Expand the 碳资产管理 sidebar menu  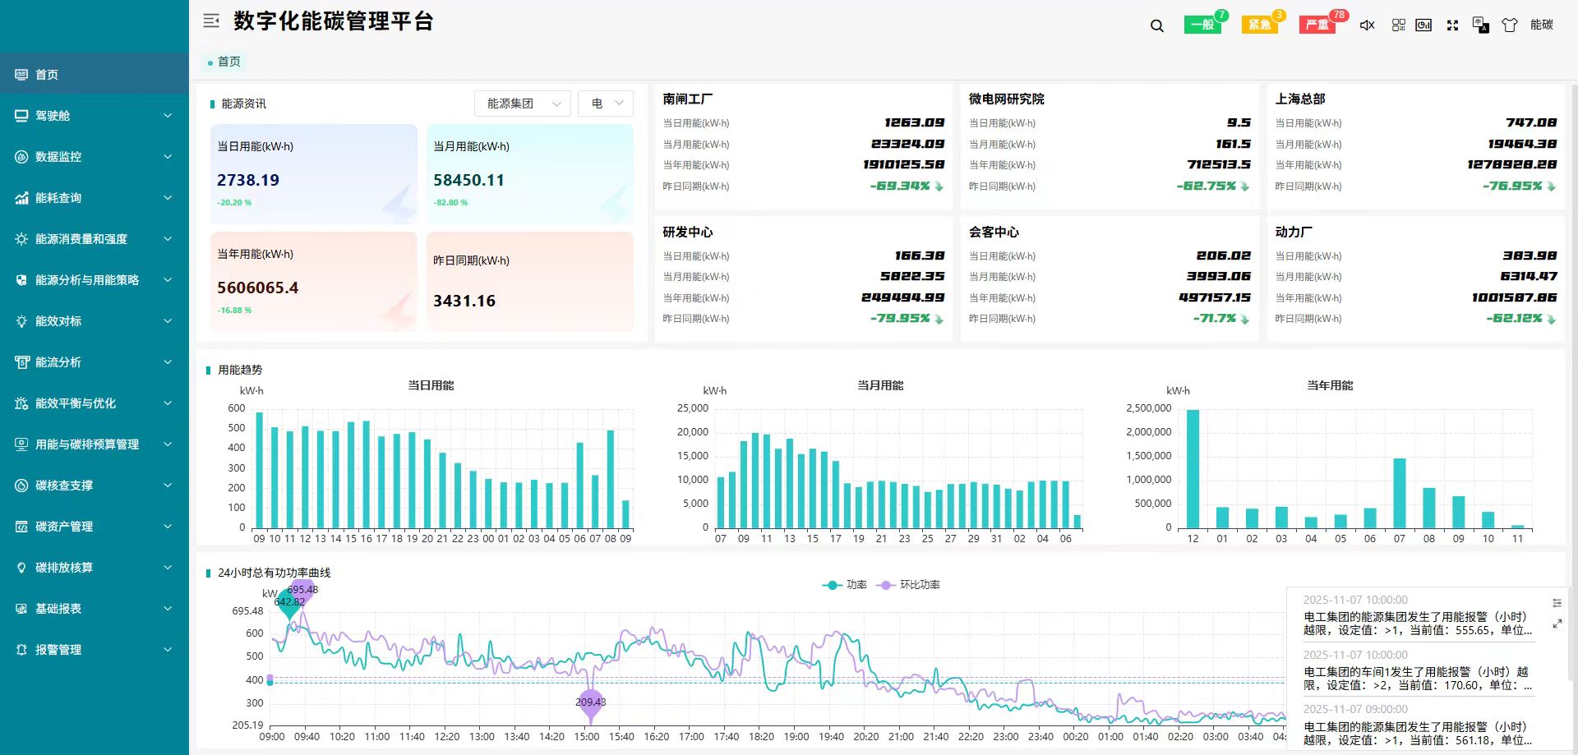click(x=95, y=527)
